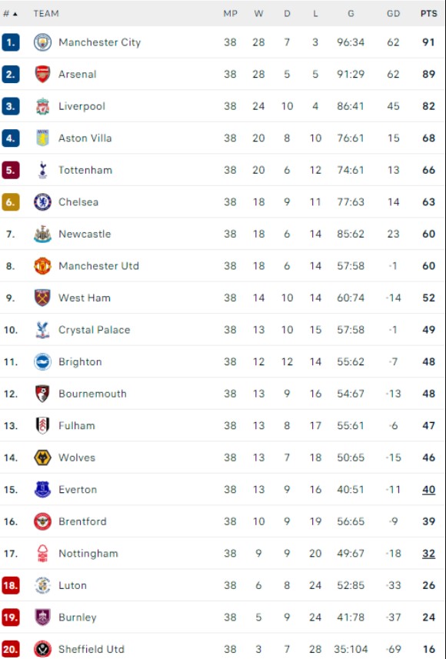
Task: Click the Crystal Palace club crest
Action: point(42,330)
